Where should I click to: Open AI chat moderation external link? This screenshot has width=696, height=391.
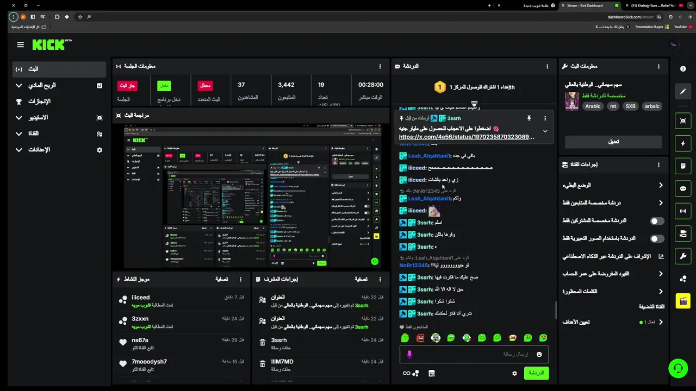[x=661, y=256]
